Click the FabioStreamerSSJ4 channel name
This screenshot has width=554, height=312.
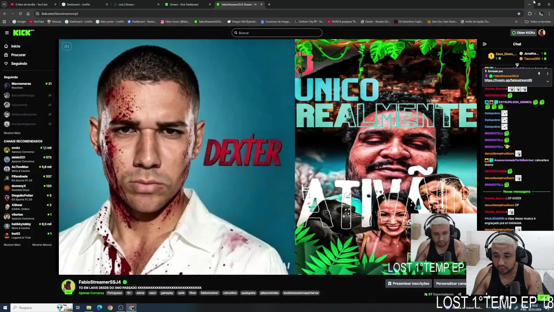pyautogui.click(x=100, y=282)
